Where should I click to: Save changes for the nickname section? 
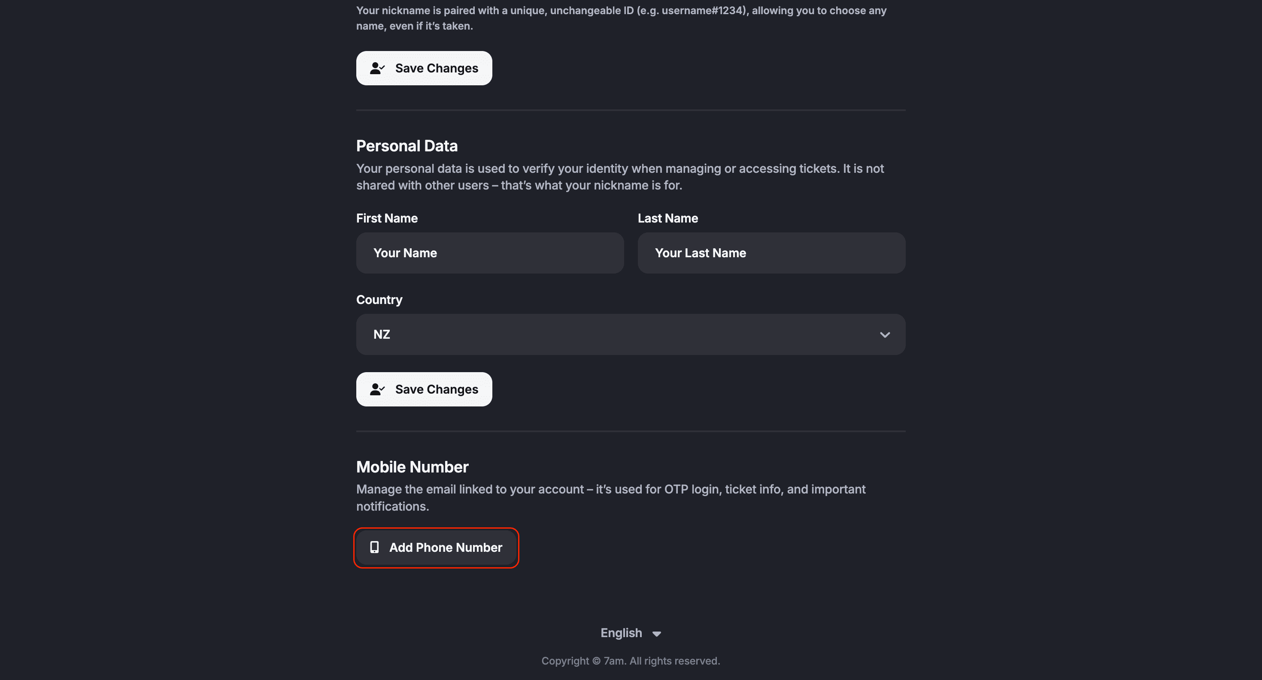tap(424, 68)
